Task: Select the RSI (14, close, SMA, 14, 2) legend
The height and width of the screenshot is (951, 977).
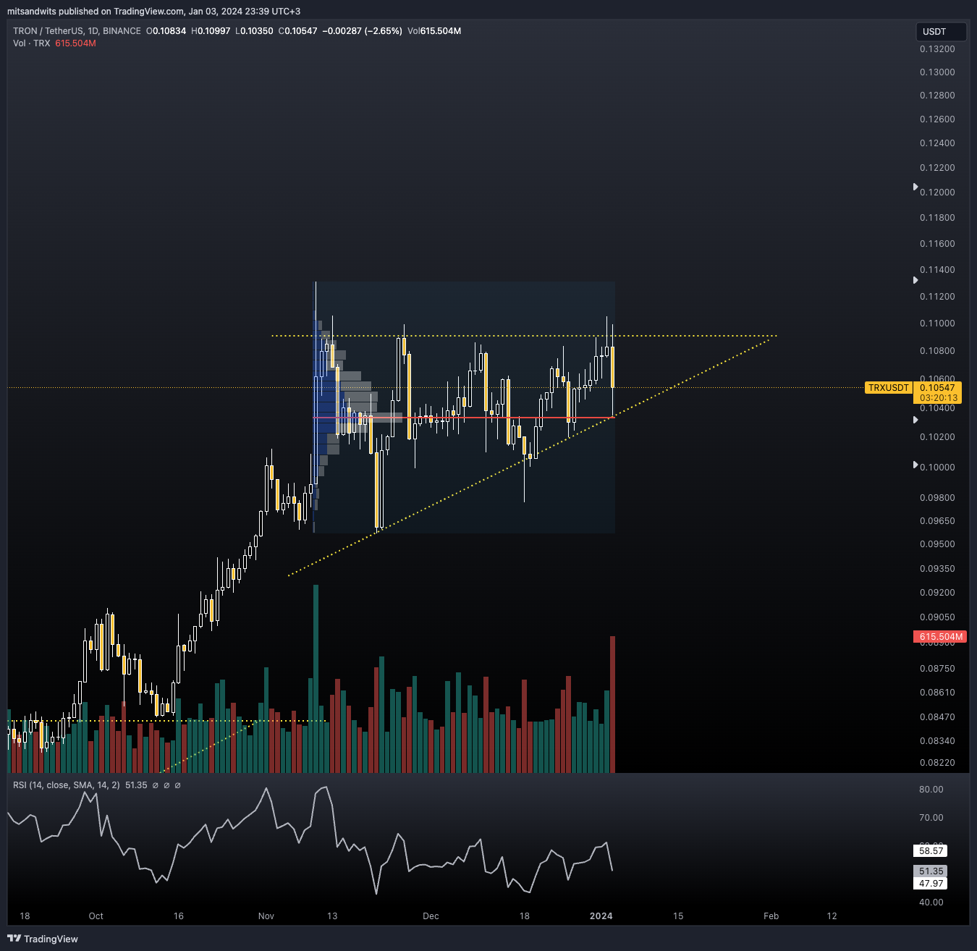Action: [x=67, y=785]
